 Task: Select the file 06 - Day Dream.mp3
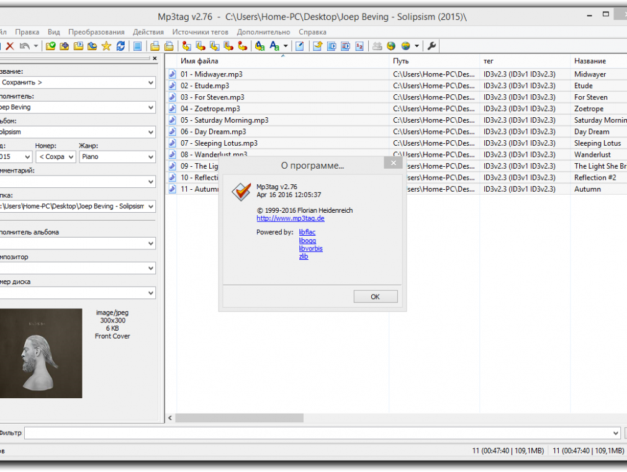[x=213, y=131]
